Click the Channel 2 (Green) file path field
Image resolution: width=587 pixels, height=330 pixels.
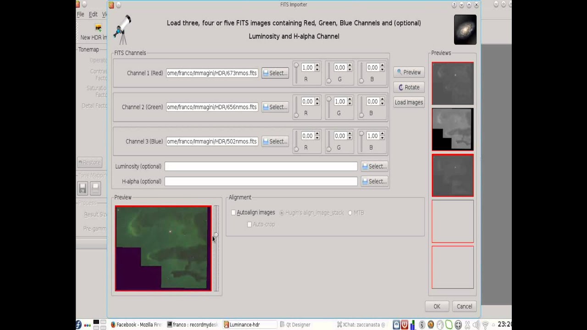tap(212, 107)
